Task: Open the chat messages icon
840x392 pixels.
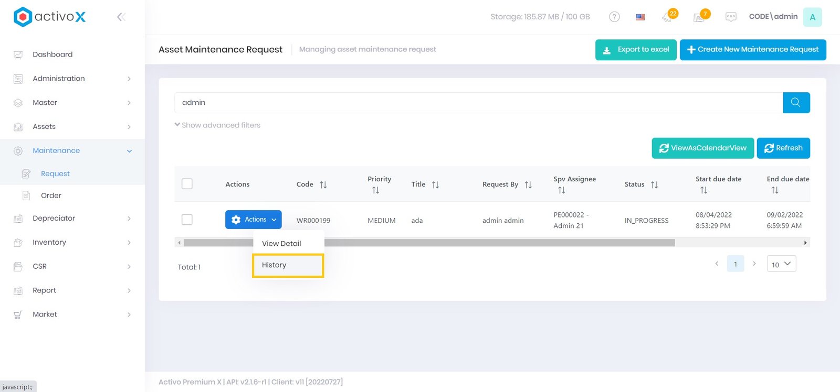Action: tap(731, 17)
